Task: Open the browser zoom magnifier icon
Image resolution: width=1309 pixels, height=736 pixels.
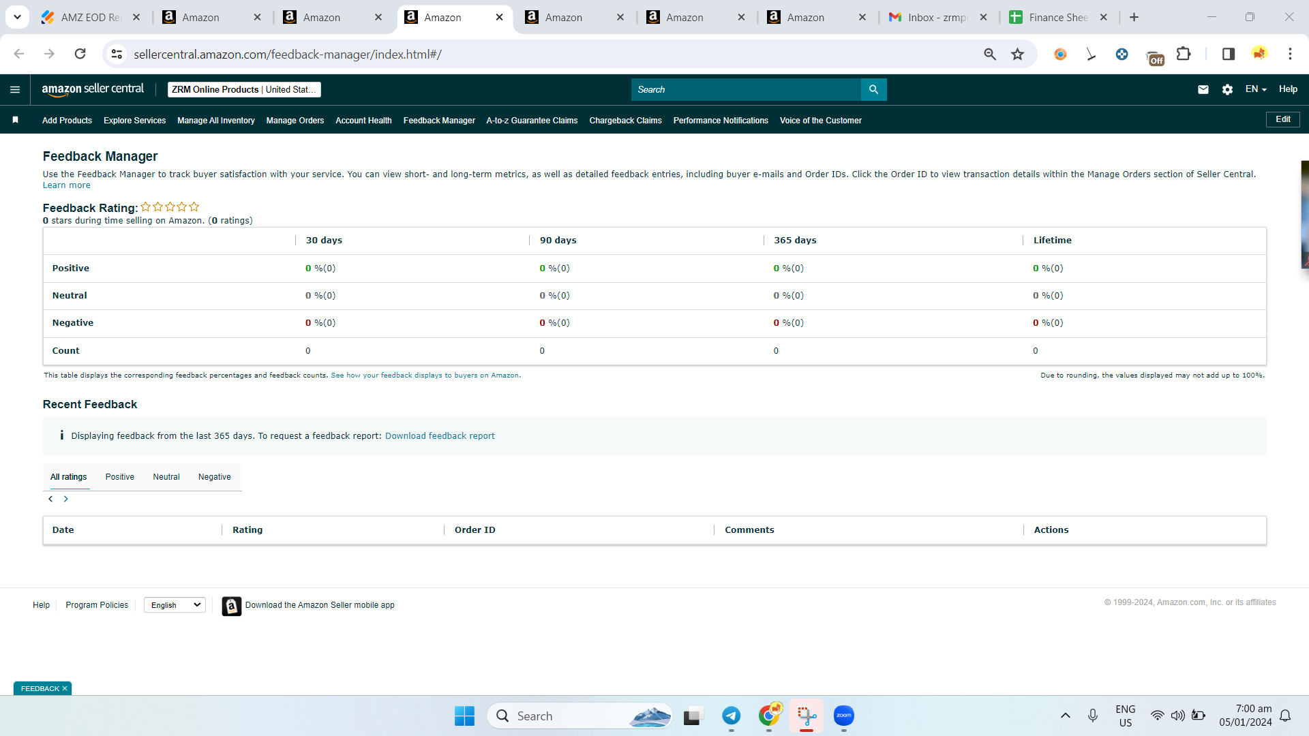Action: click(990, 54)
